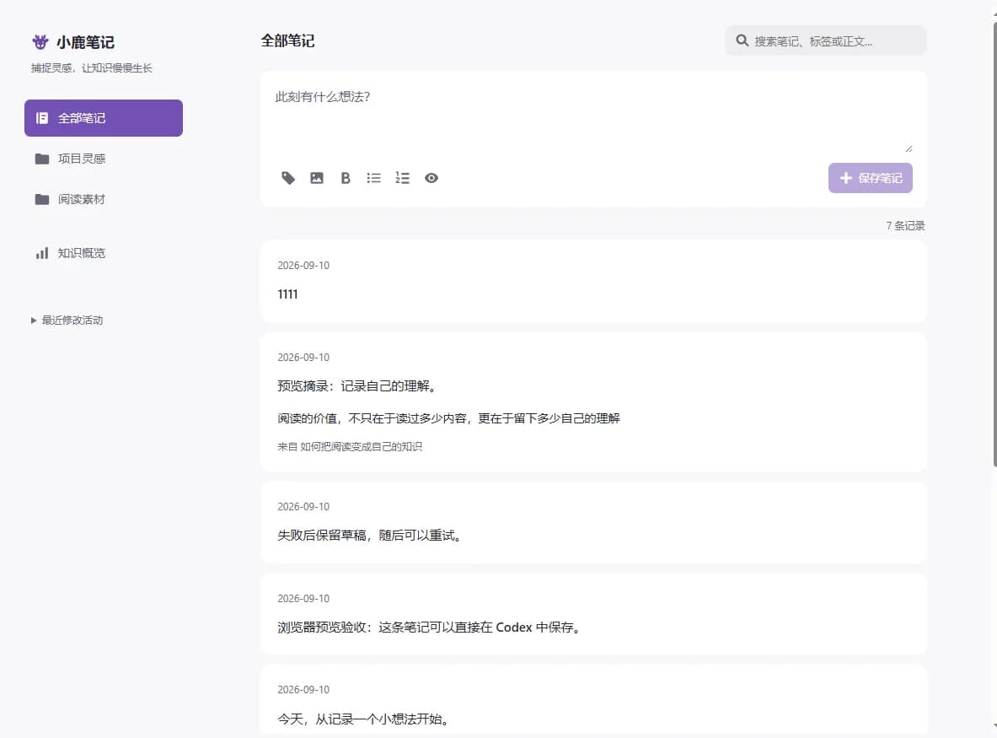Click the quote text 阅读的价值
This screenshot has height=738, width=997.
(448, 418)
